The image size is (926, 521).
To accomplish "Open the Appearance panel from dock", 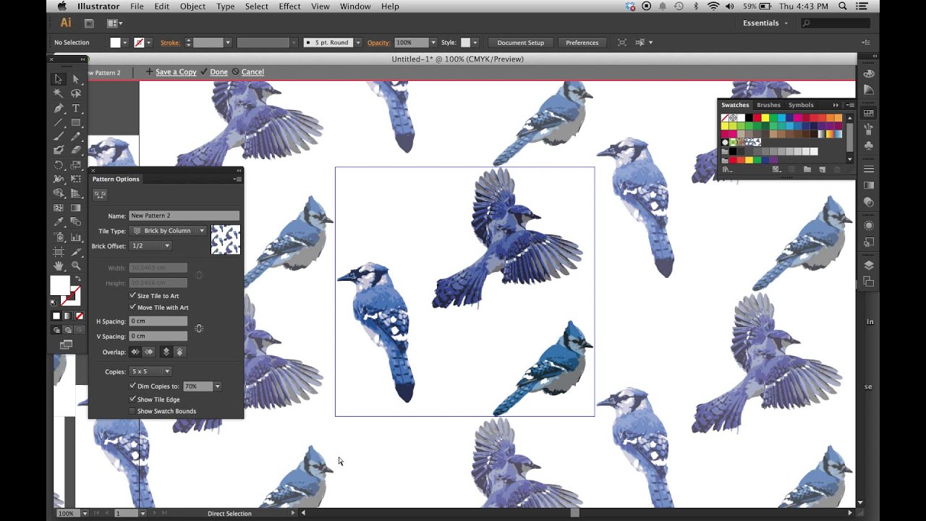I will [x=869, y=226].
